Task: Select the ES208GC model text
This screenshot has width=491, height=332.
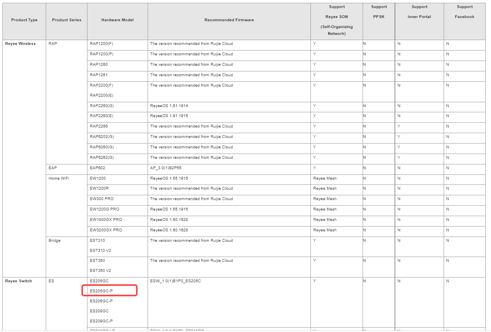Action: point(99,311)
